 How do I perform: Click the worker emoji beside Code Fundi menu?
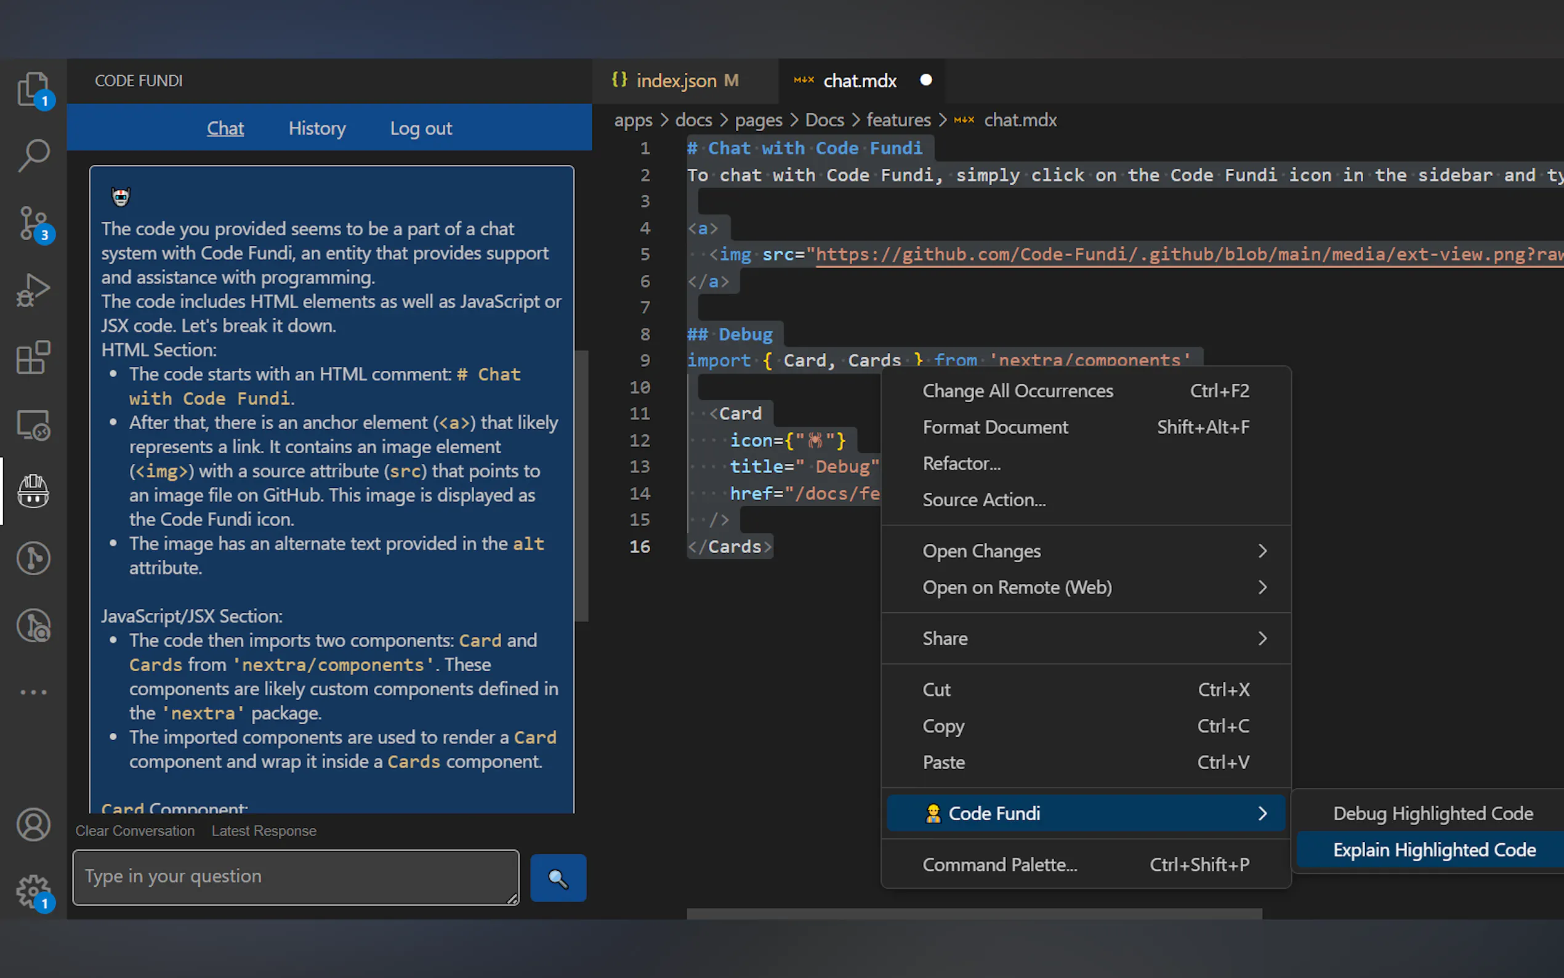point(933,813)
